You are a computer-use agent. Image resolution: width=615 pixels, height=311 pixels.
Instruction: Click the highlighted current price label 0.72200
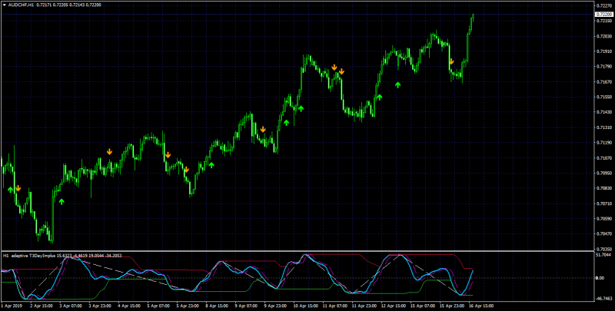604,14
